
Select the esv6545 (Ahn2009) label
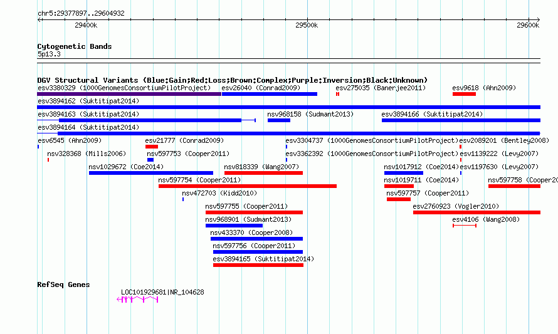[x=70, y=140]
